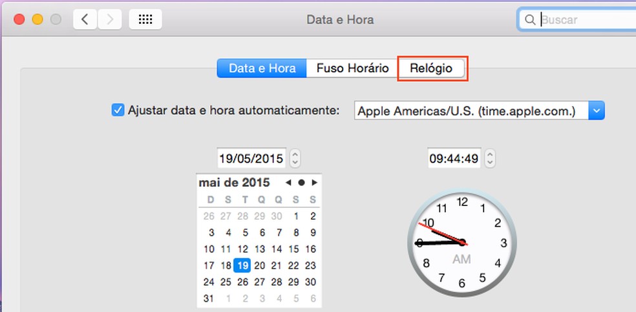Click the date stepper arrows

[295, 158]
